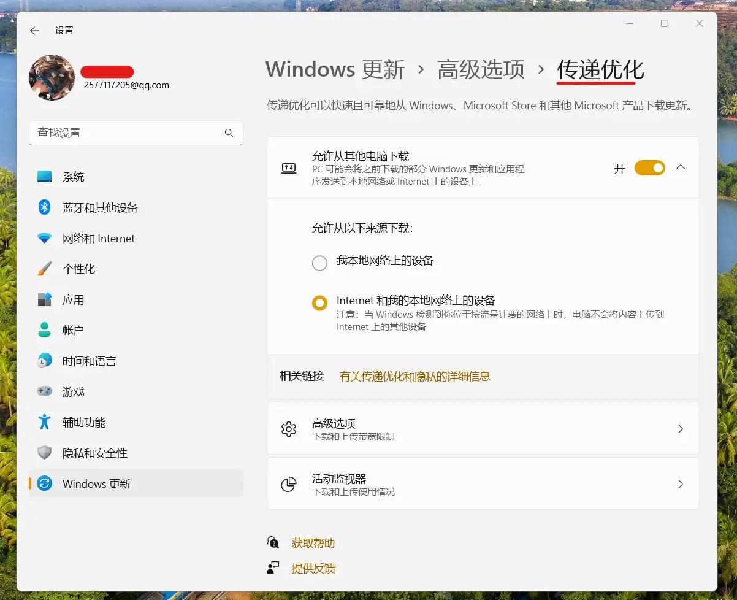Open 辅助功能 via its accessibility figure icon
The image size is (737, 600).
coord(44,422)
